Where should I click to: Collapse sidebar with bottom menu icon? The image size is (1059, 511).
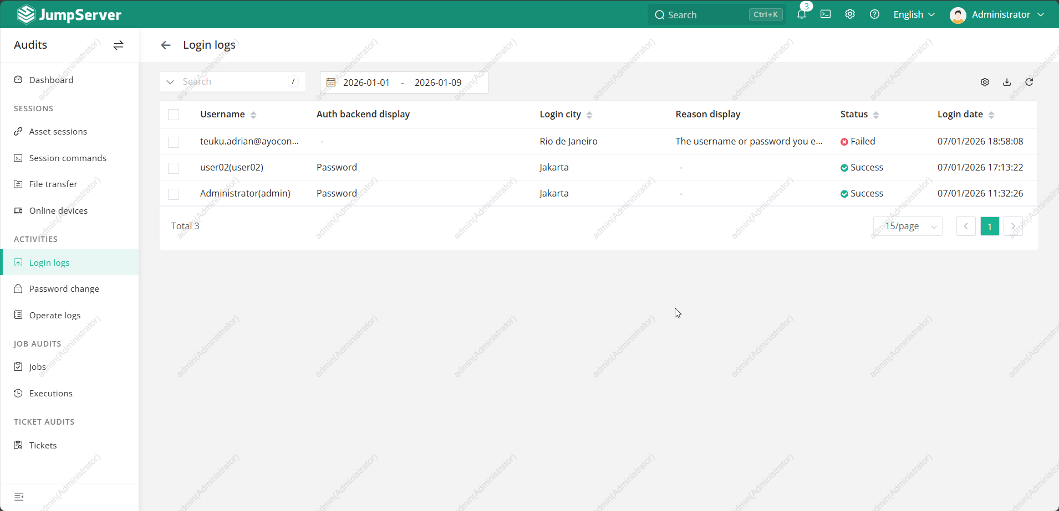click(19, 497)
